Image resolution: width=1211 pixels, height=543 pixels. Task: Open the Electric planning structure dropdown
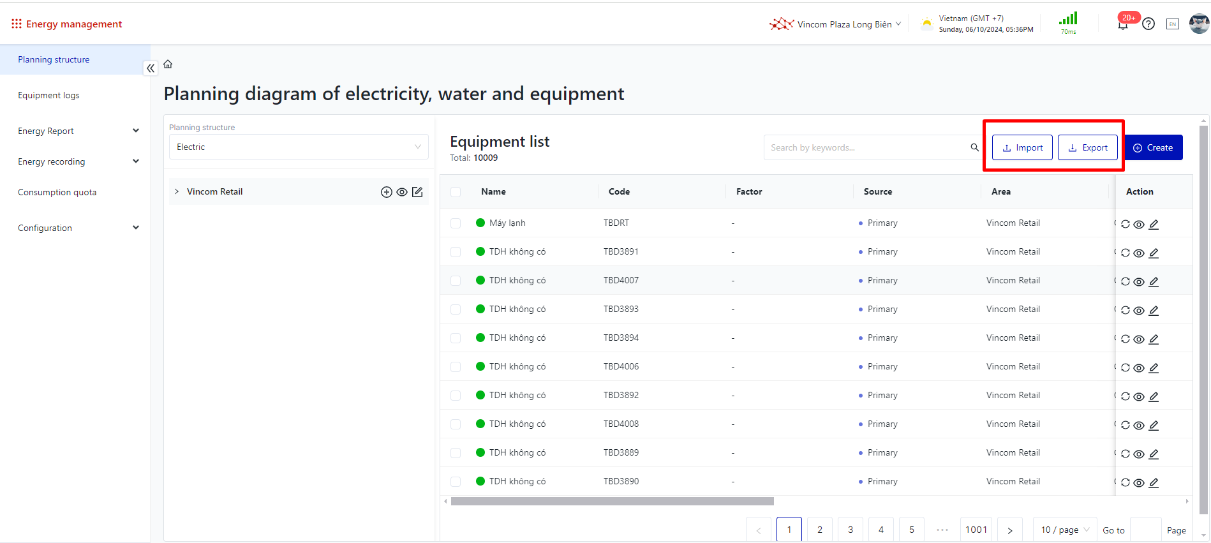click(x=299, y=147)
